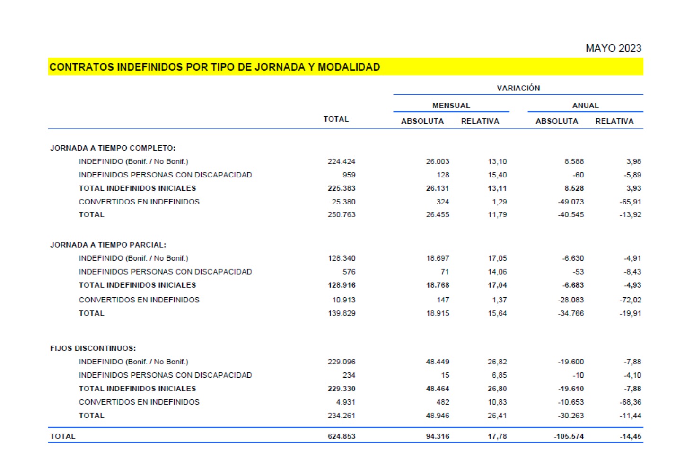Viewport: 684px width, 461px height.
Task: Click the JORNADA A TIEMPO COMPLETO heading
Action: [113, 148]
